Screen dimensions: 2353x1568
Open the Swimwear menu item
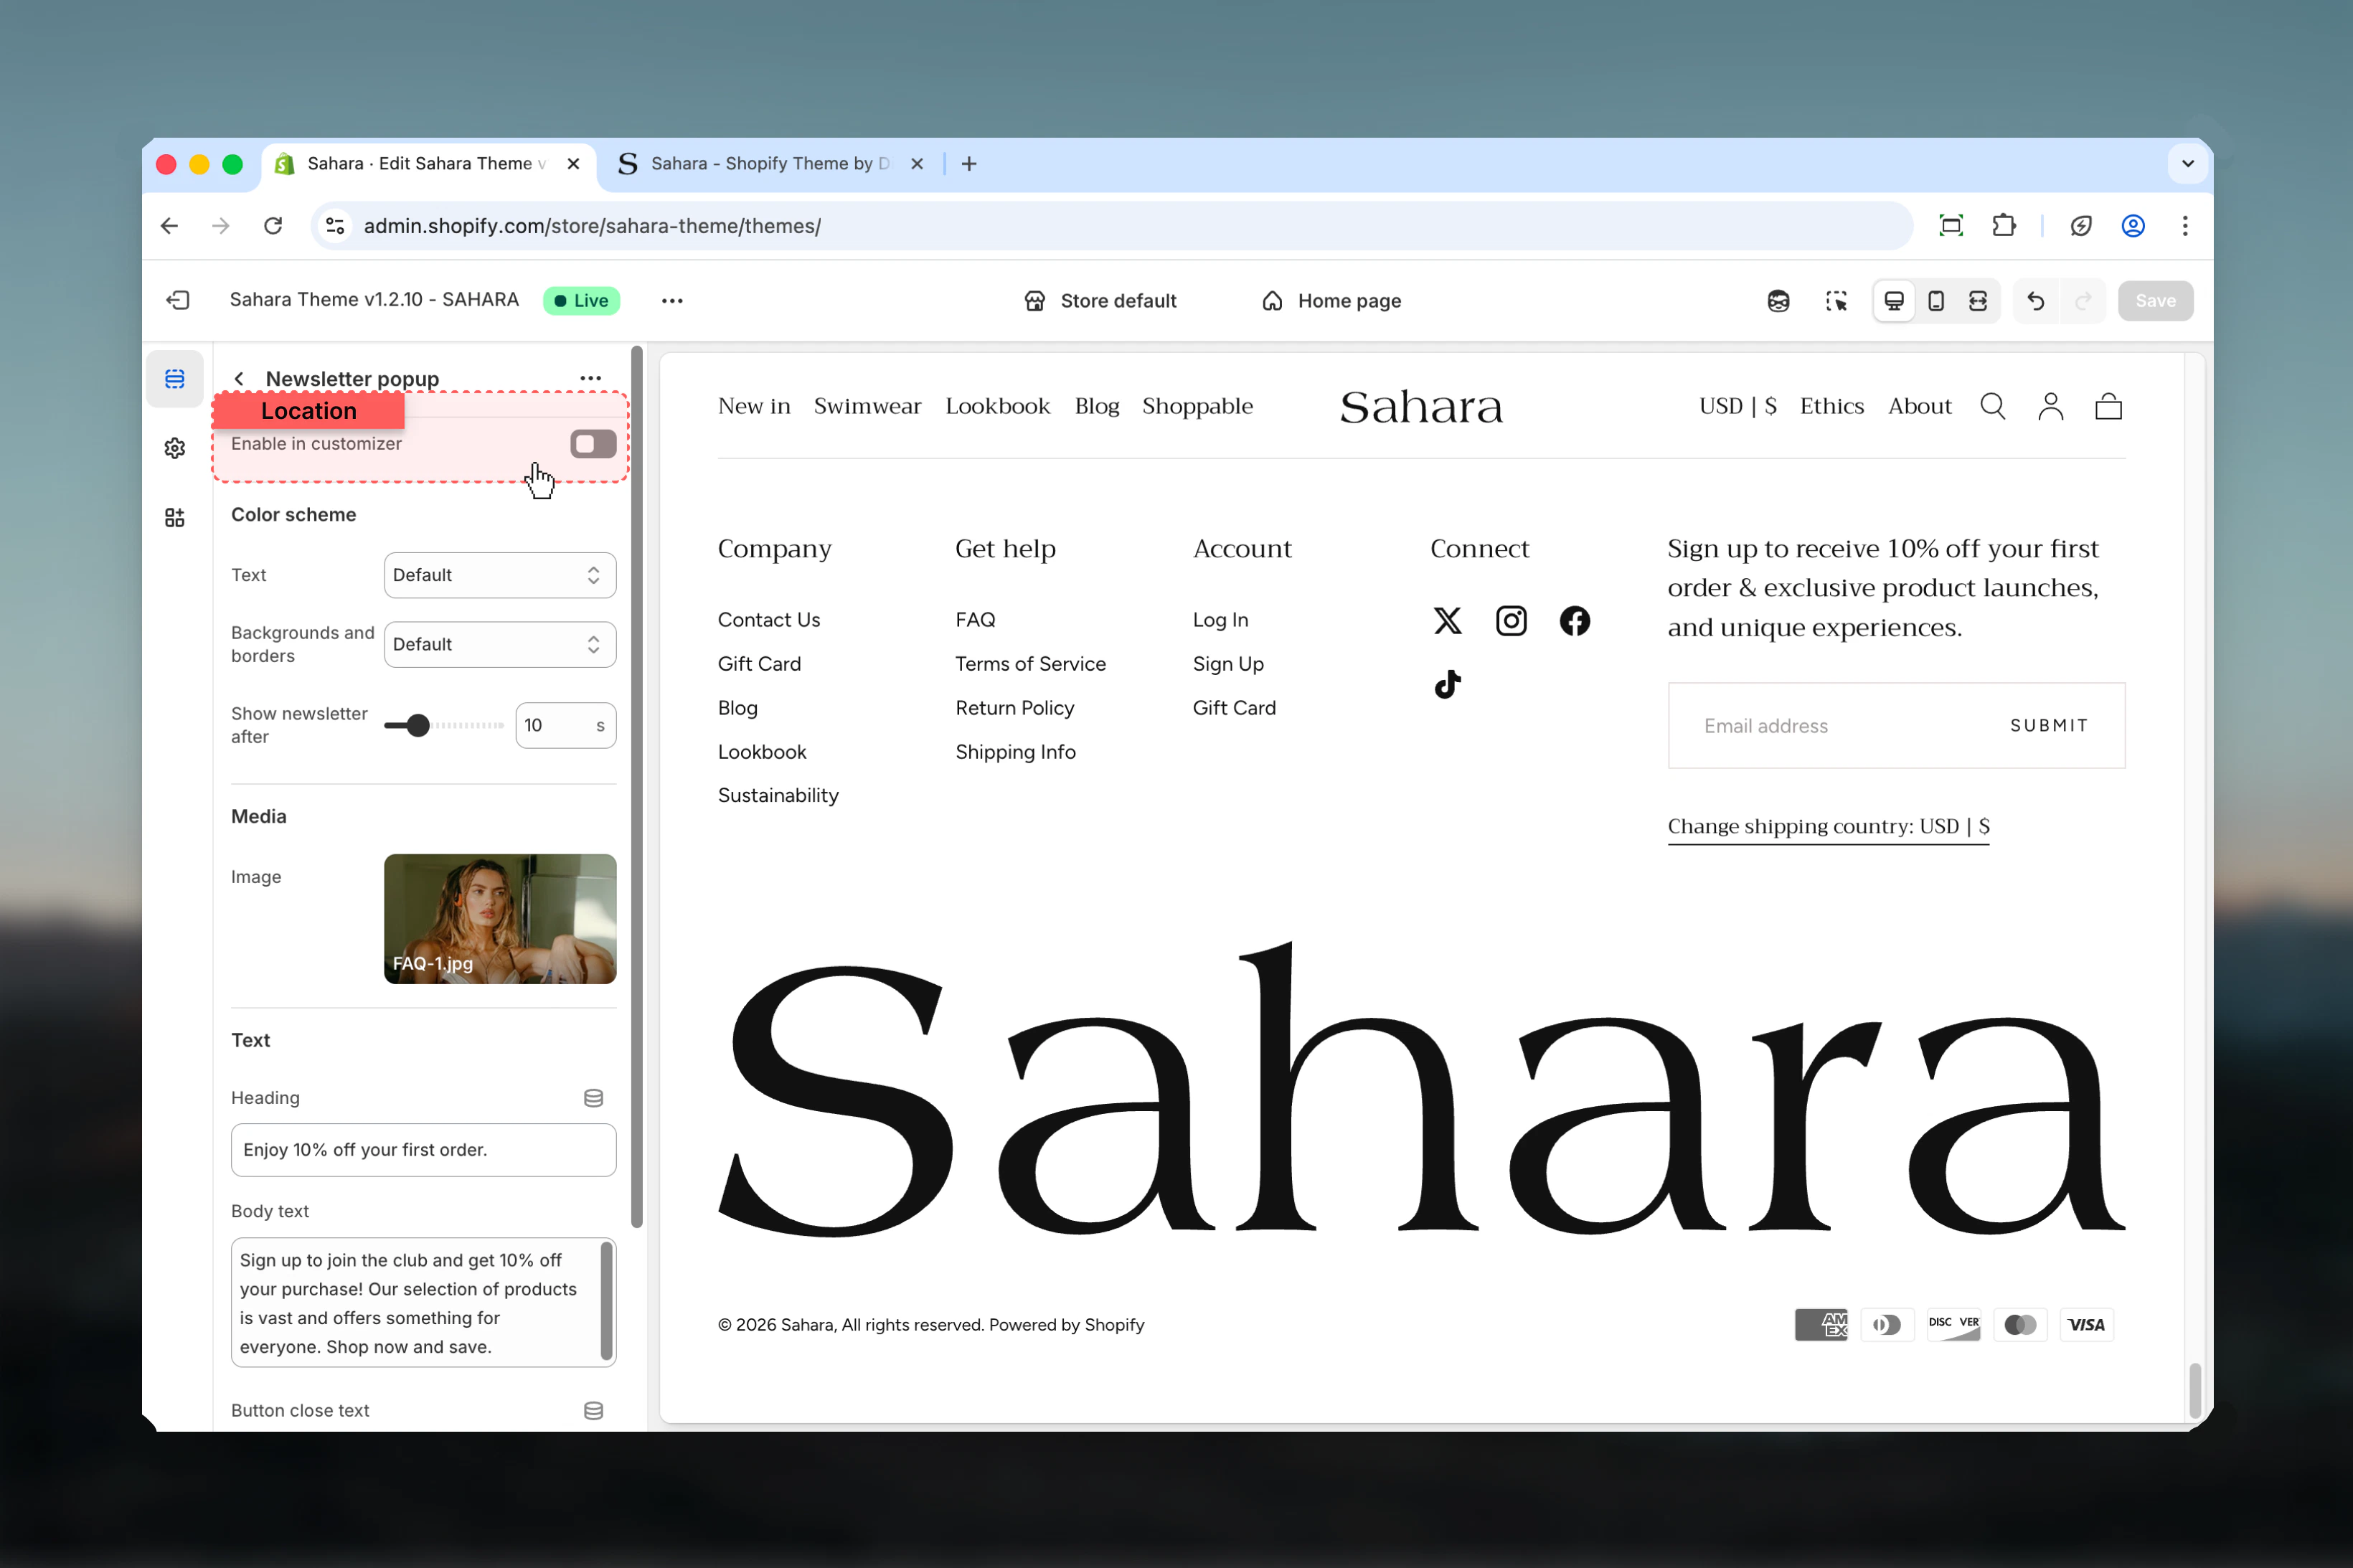tap(867, 406)
